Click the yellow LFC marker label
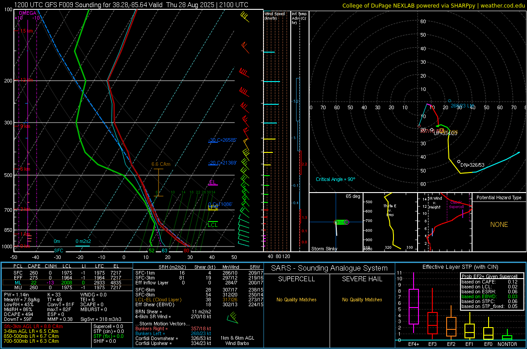The image size is (527, 349). (213, 207)
